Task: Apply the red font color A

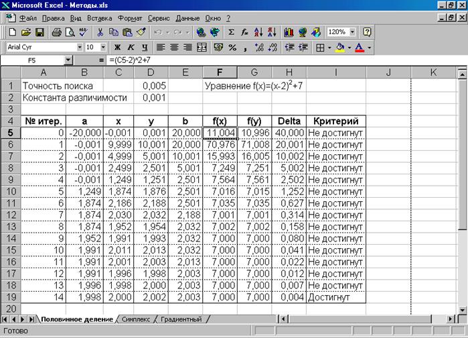Action: (360, 47)
